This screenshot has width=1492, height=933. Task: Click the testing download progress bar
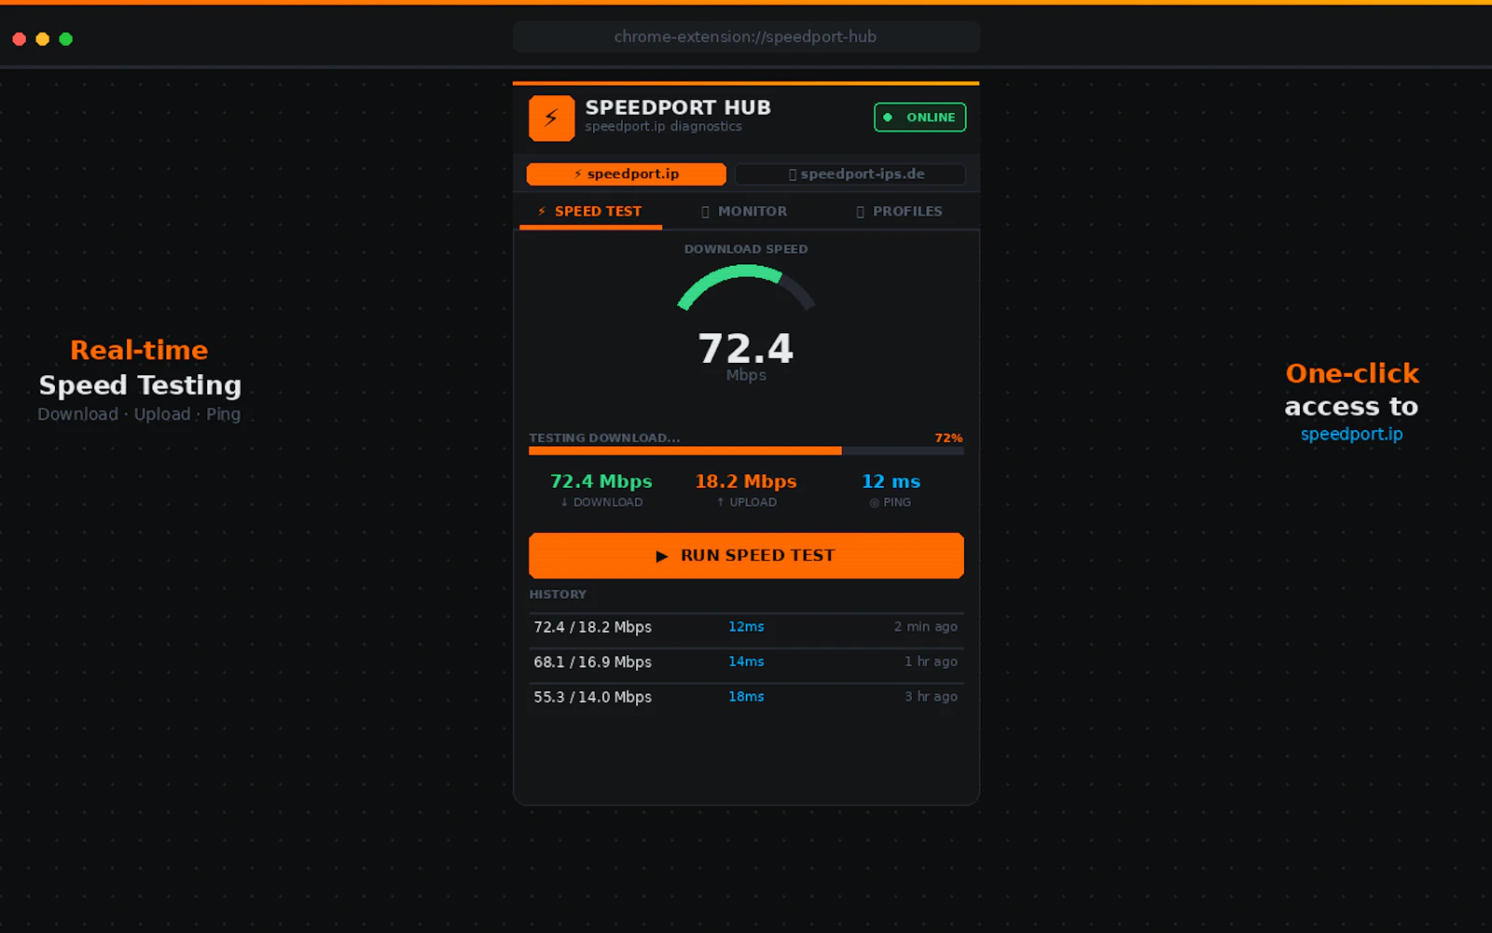click(x=746, y=451)
